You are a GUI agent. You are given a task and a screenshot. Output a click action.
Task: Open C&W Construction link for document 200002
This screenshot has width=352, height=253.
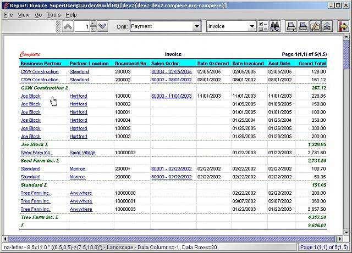click(40, 80)
